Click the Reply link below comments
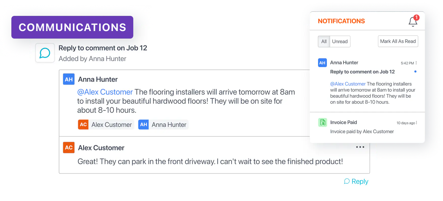Viewport: 443px width, 201px height. [x=356, y=181]
